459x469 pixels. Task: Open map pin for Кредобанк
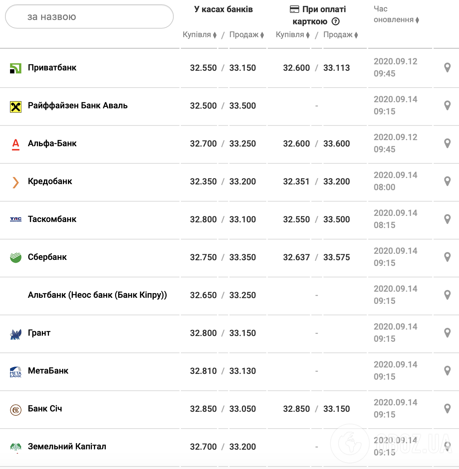pyautogui.click(x=447, y=181)
